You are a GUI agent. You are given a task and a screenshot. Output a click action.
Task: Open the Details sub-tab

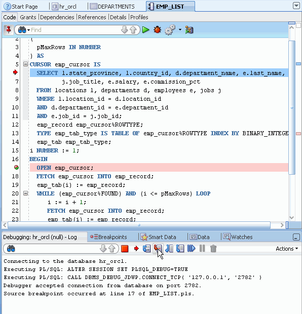pyautogui.click(x=118, y=17)
